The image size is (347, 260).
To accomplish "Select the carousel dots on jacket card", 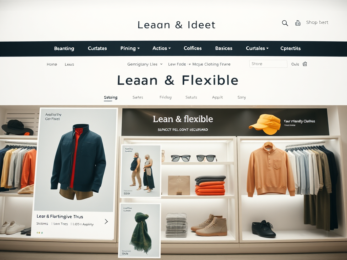I will click(x=40, y=233).
